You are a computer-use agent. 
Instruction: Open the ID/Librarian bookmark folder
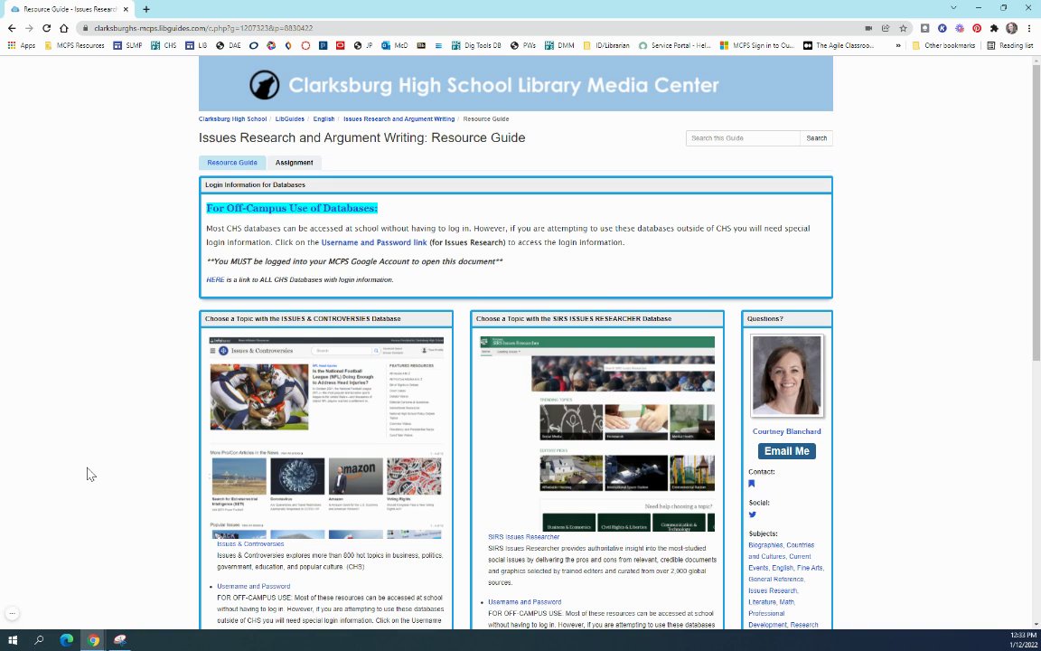[x=606, y=46]
